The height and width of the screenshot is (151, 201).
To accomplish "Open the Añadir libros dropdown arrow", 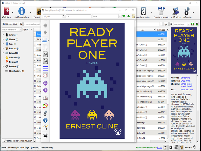I will (13, 12).
